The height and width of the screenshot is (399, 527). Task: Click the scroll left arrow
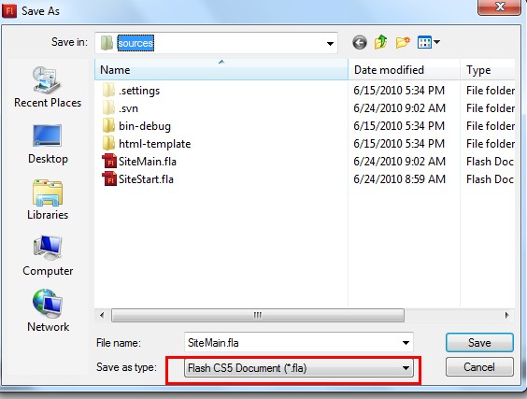[x=102, y=315]
